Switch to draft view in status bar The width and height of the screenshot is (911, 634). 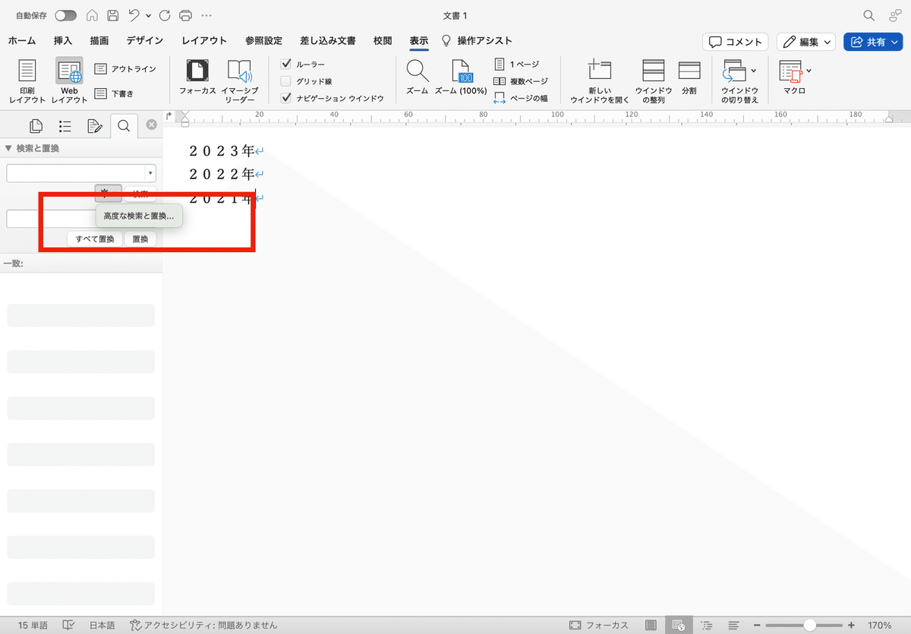[733, 625]
